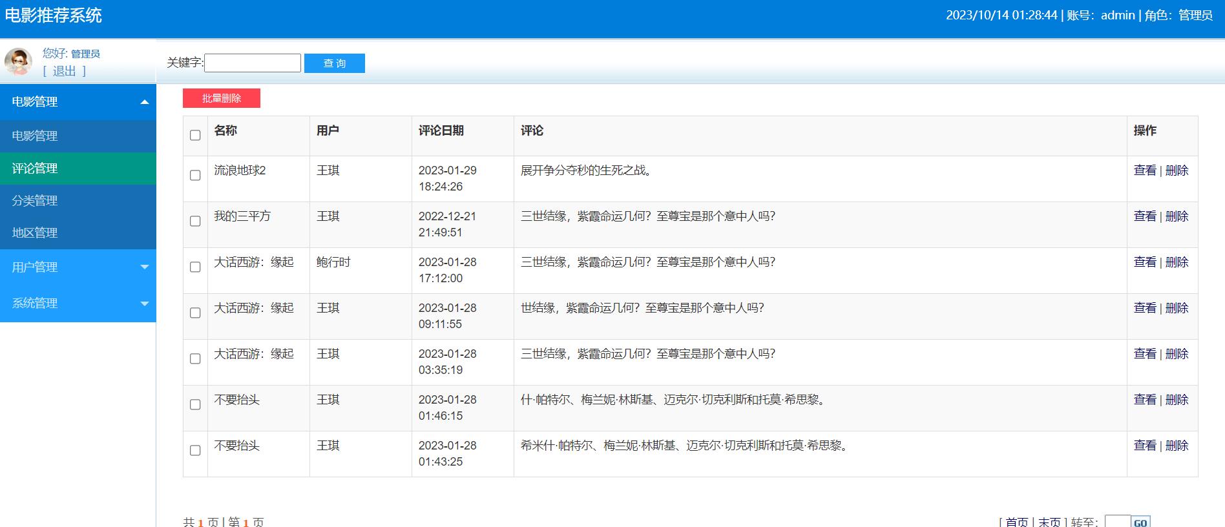Tick the select-all checkbox in the header
The image size is (1225, 527).
click(195, 135)
